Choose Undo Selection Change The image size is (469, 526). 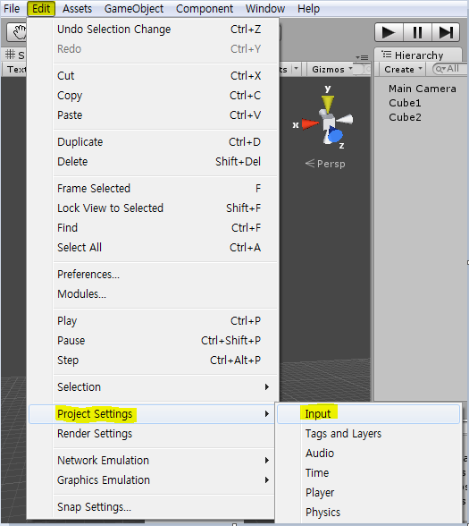pyautogui.click(x=154, y=30)
